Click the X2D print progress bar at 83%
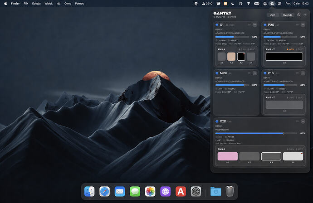Viewport: 313px width, 203px height. pos(256,133)
